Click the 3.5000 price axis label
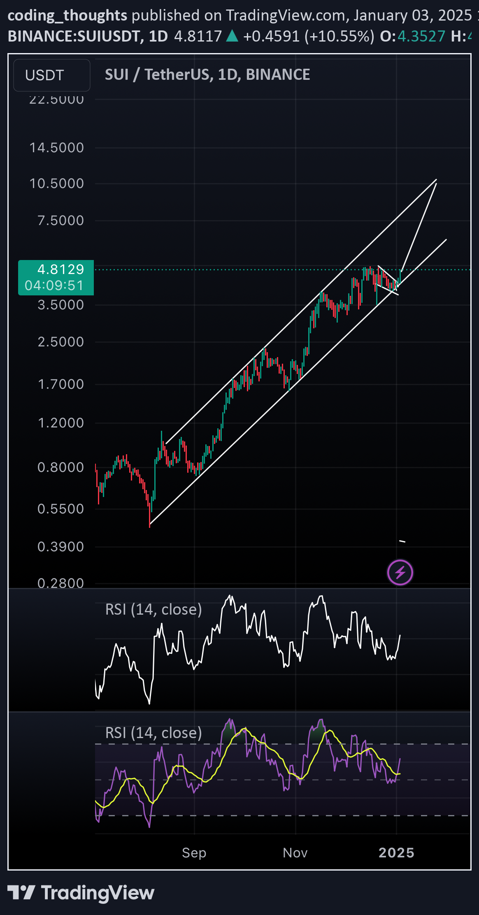The image size is (479, 915). (x=60, y=305)
